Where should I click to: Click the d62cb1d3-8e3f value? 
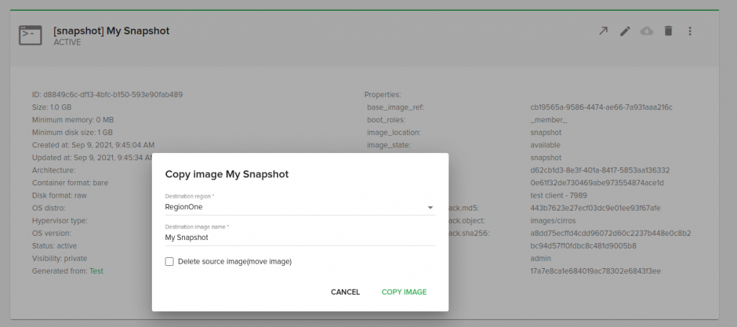click(600, 170)
